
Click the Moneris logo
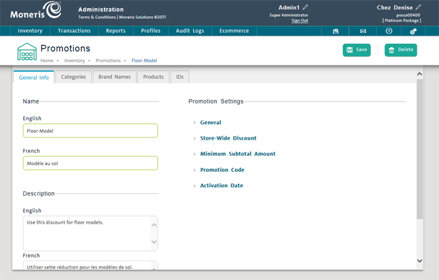[35, 11]
